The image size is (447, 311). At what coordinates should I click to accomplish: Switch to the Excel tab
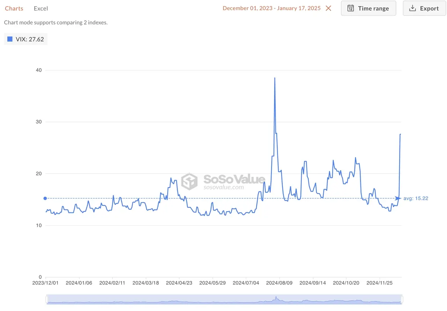[41, 8]
